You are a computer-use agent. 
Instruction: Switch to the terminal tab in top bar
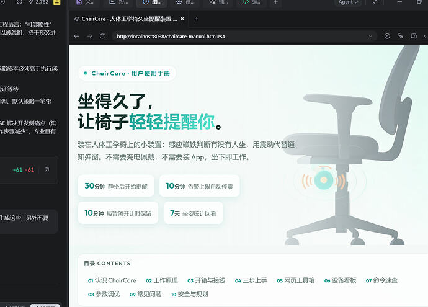(118, 2)
